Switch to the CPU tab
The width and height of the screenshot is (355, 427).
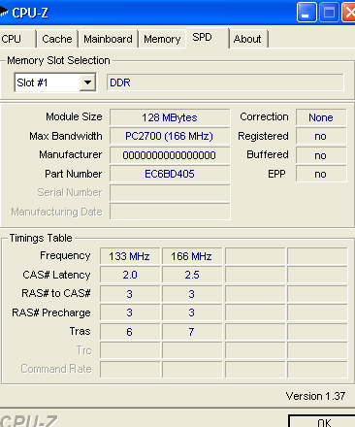[x=16, y=39]
